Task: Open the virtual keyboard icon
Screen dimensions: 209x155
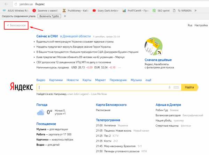Action: 176,88
